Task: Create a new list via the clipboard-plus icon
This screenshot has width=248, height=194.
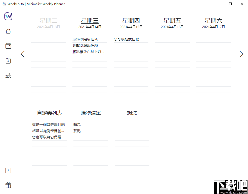Action: coord(8,61)
